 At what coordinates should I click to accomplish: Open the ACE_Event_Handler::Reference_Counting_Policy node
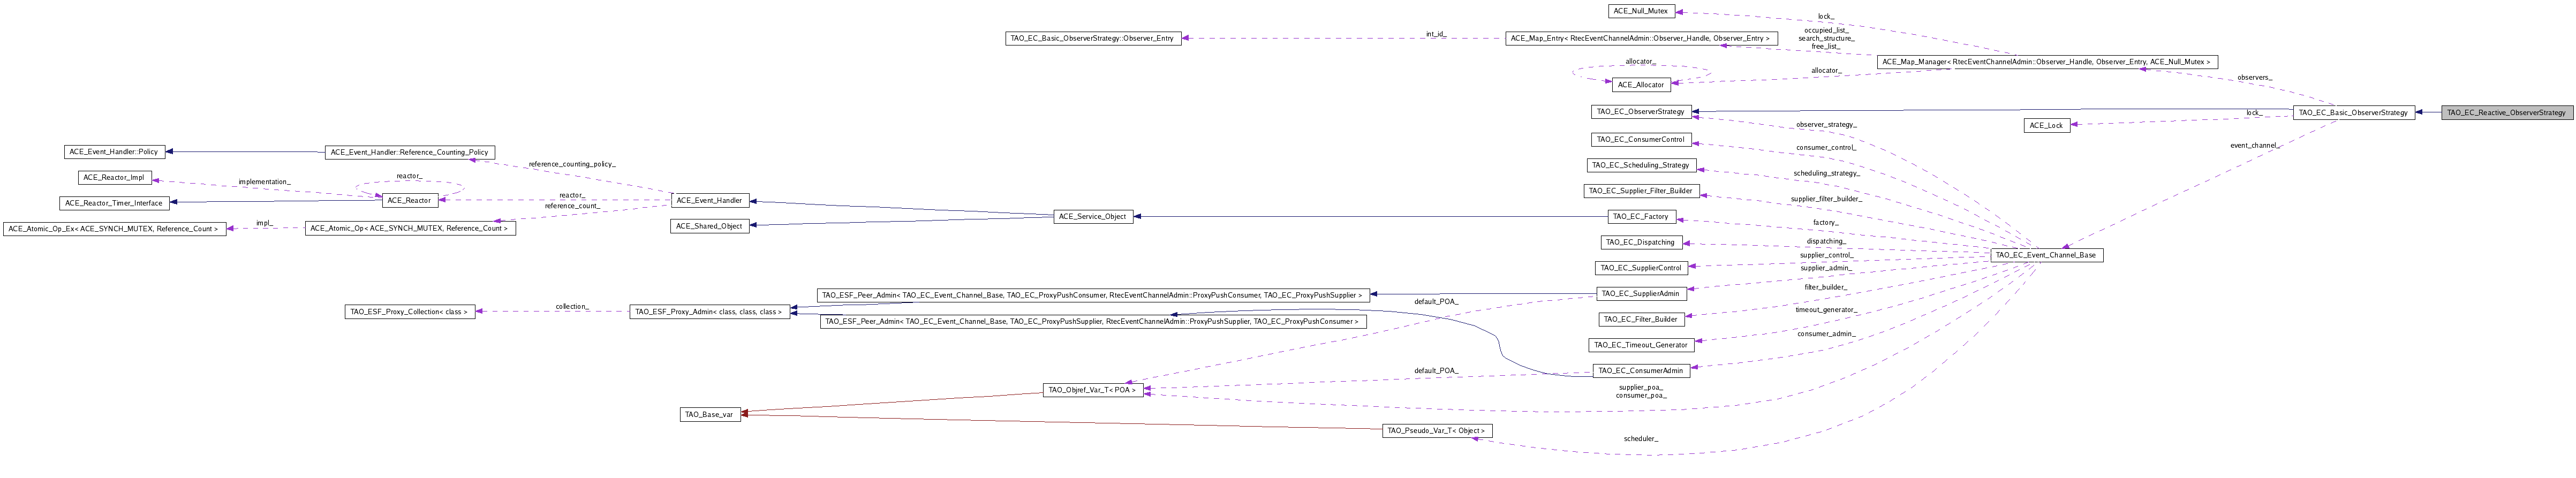tap(410, 152)
